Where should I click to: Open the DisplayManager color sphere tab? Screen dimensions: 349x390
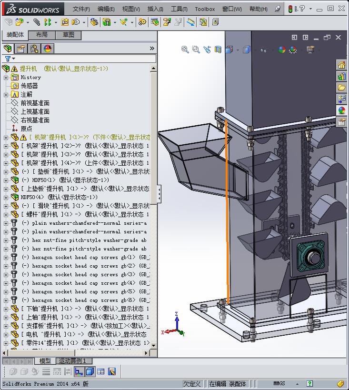(x=48, y=49)
